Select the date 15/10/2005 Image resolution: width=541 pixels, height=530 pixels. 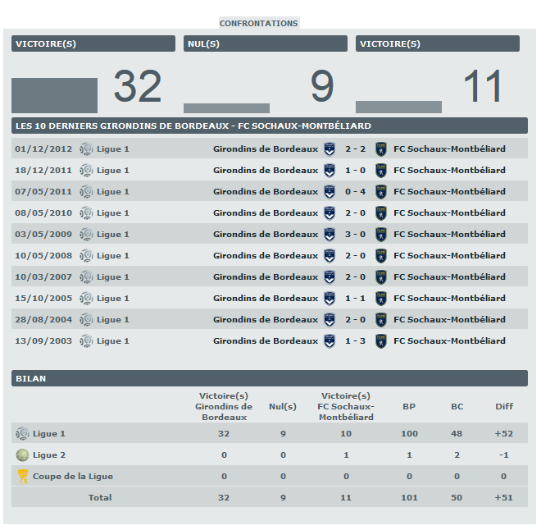pyautogui.click(x=43, y=299)
